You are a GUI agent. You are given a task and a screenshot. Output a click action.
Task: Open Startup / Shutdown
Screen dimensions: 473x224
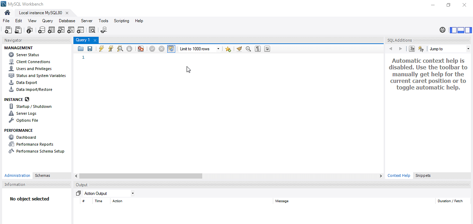click(x=34, y=106)
